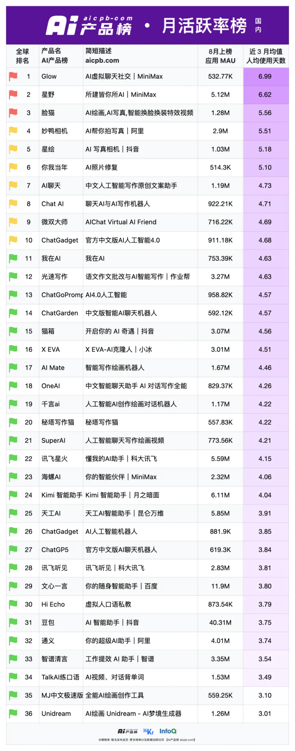Select the 近3月均值 人均使用天数 column header
This screenshot has width=295, height=751.
(266, 56)
